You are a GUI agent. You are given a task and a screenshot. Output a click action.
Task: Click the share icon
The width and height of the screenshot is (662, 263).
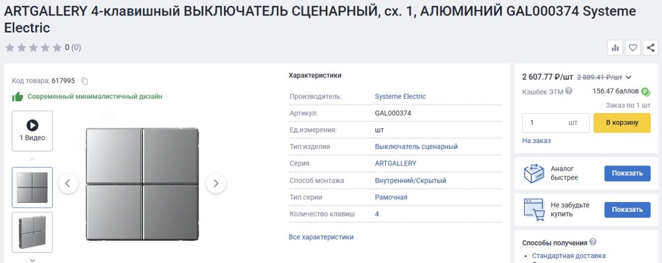pos(650,48)
